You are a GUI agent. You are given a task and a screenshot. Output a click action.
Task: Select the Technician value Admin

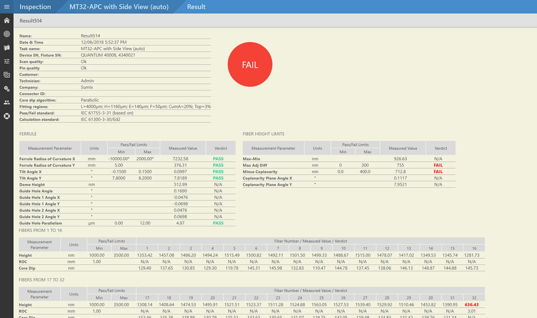click(87, 81)
